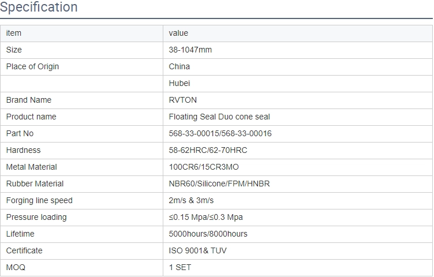Select the 5000hours/8000hours lifetime value
Viewport: 434px width, 277px height.
point(208,234)
